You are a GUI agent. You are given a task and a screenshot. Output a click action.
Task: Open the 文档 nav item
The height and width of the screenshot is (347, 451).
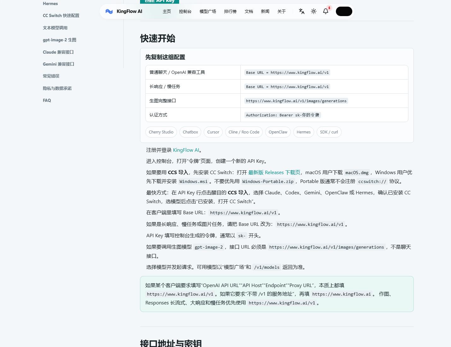tap(249, 11)
